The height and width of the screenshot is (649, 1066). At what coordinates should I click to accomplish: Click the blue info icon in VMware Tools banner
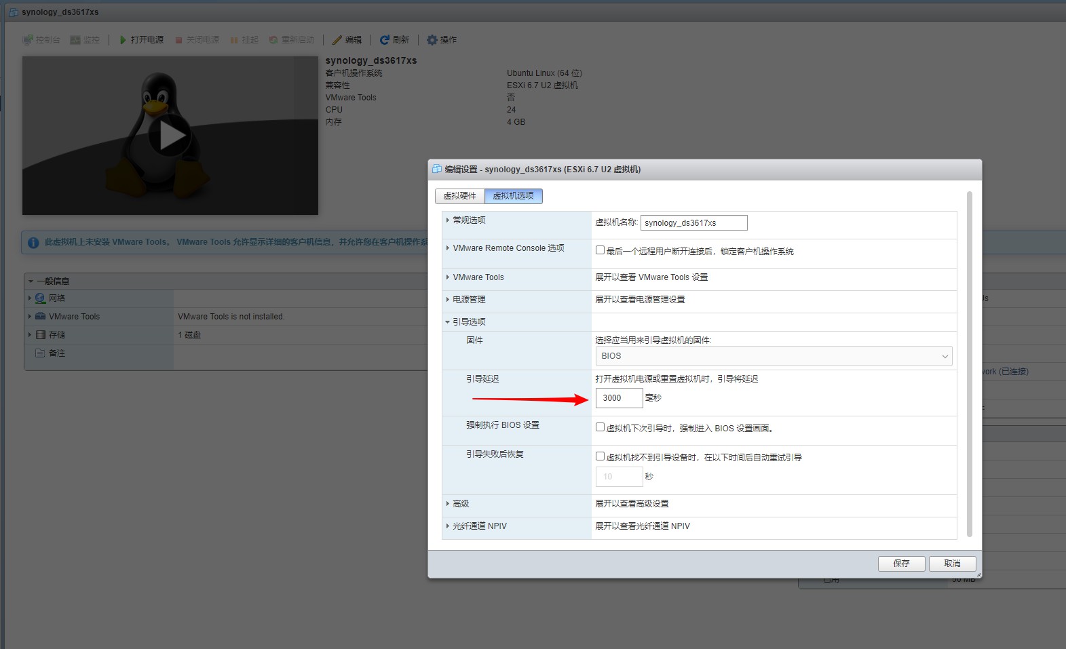[33, 242]
